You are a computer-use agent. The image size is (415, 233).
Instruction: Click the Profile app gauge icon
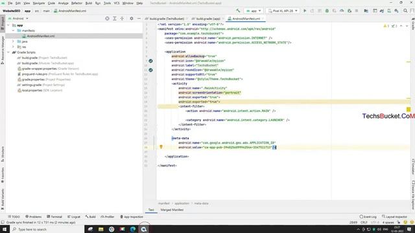click(342, 11)
